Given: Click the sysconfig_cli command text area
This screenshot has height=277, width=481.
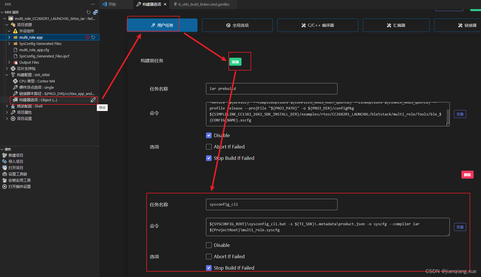Looking at the screenshot, I should (x=328, y=227).
